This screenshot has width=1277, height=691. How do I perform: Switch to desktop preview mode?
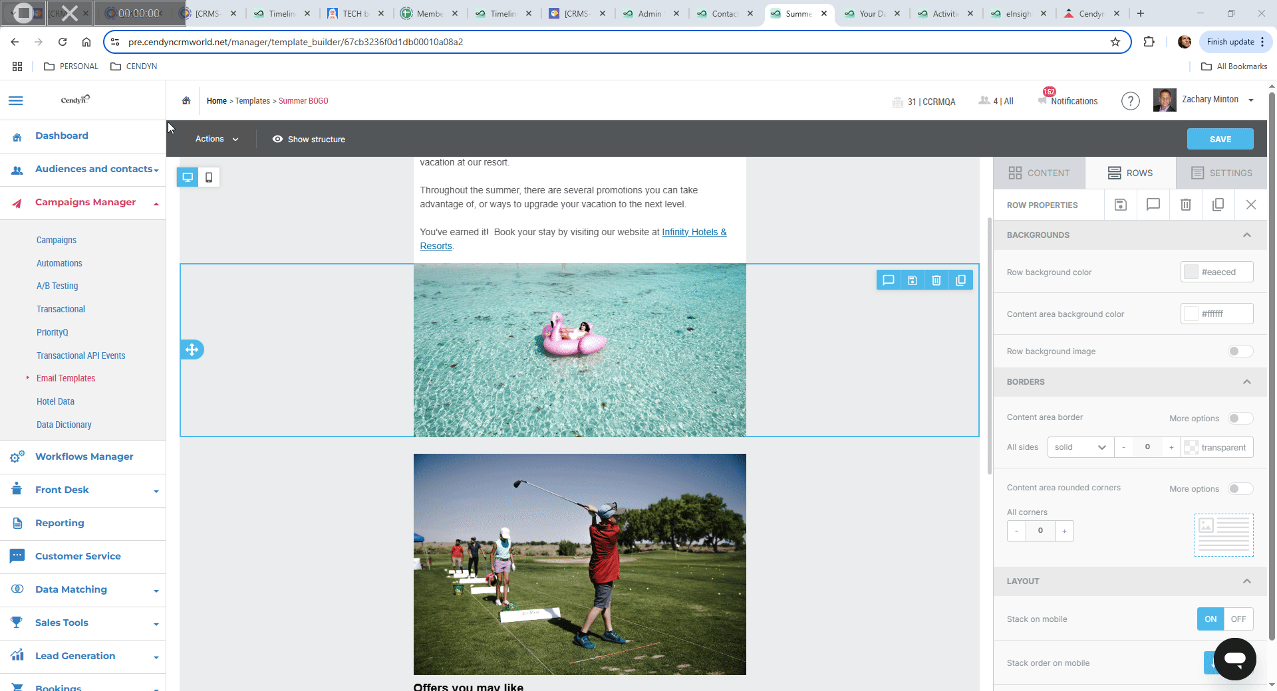tap(188, 177)
